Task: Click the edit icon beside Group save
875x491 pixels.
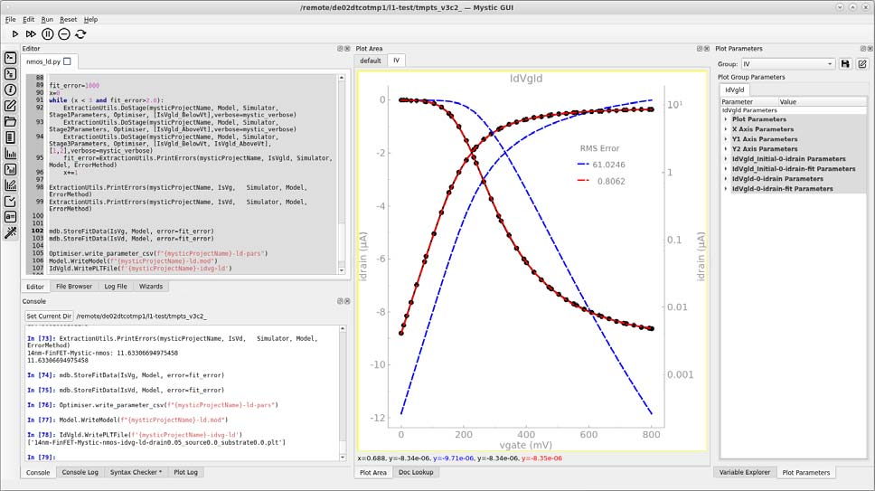Action: [x=861, y=64]
